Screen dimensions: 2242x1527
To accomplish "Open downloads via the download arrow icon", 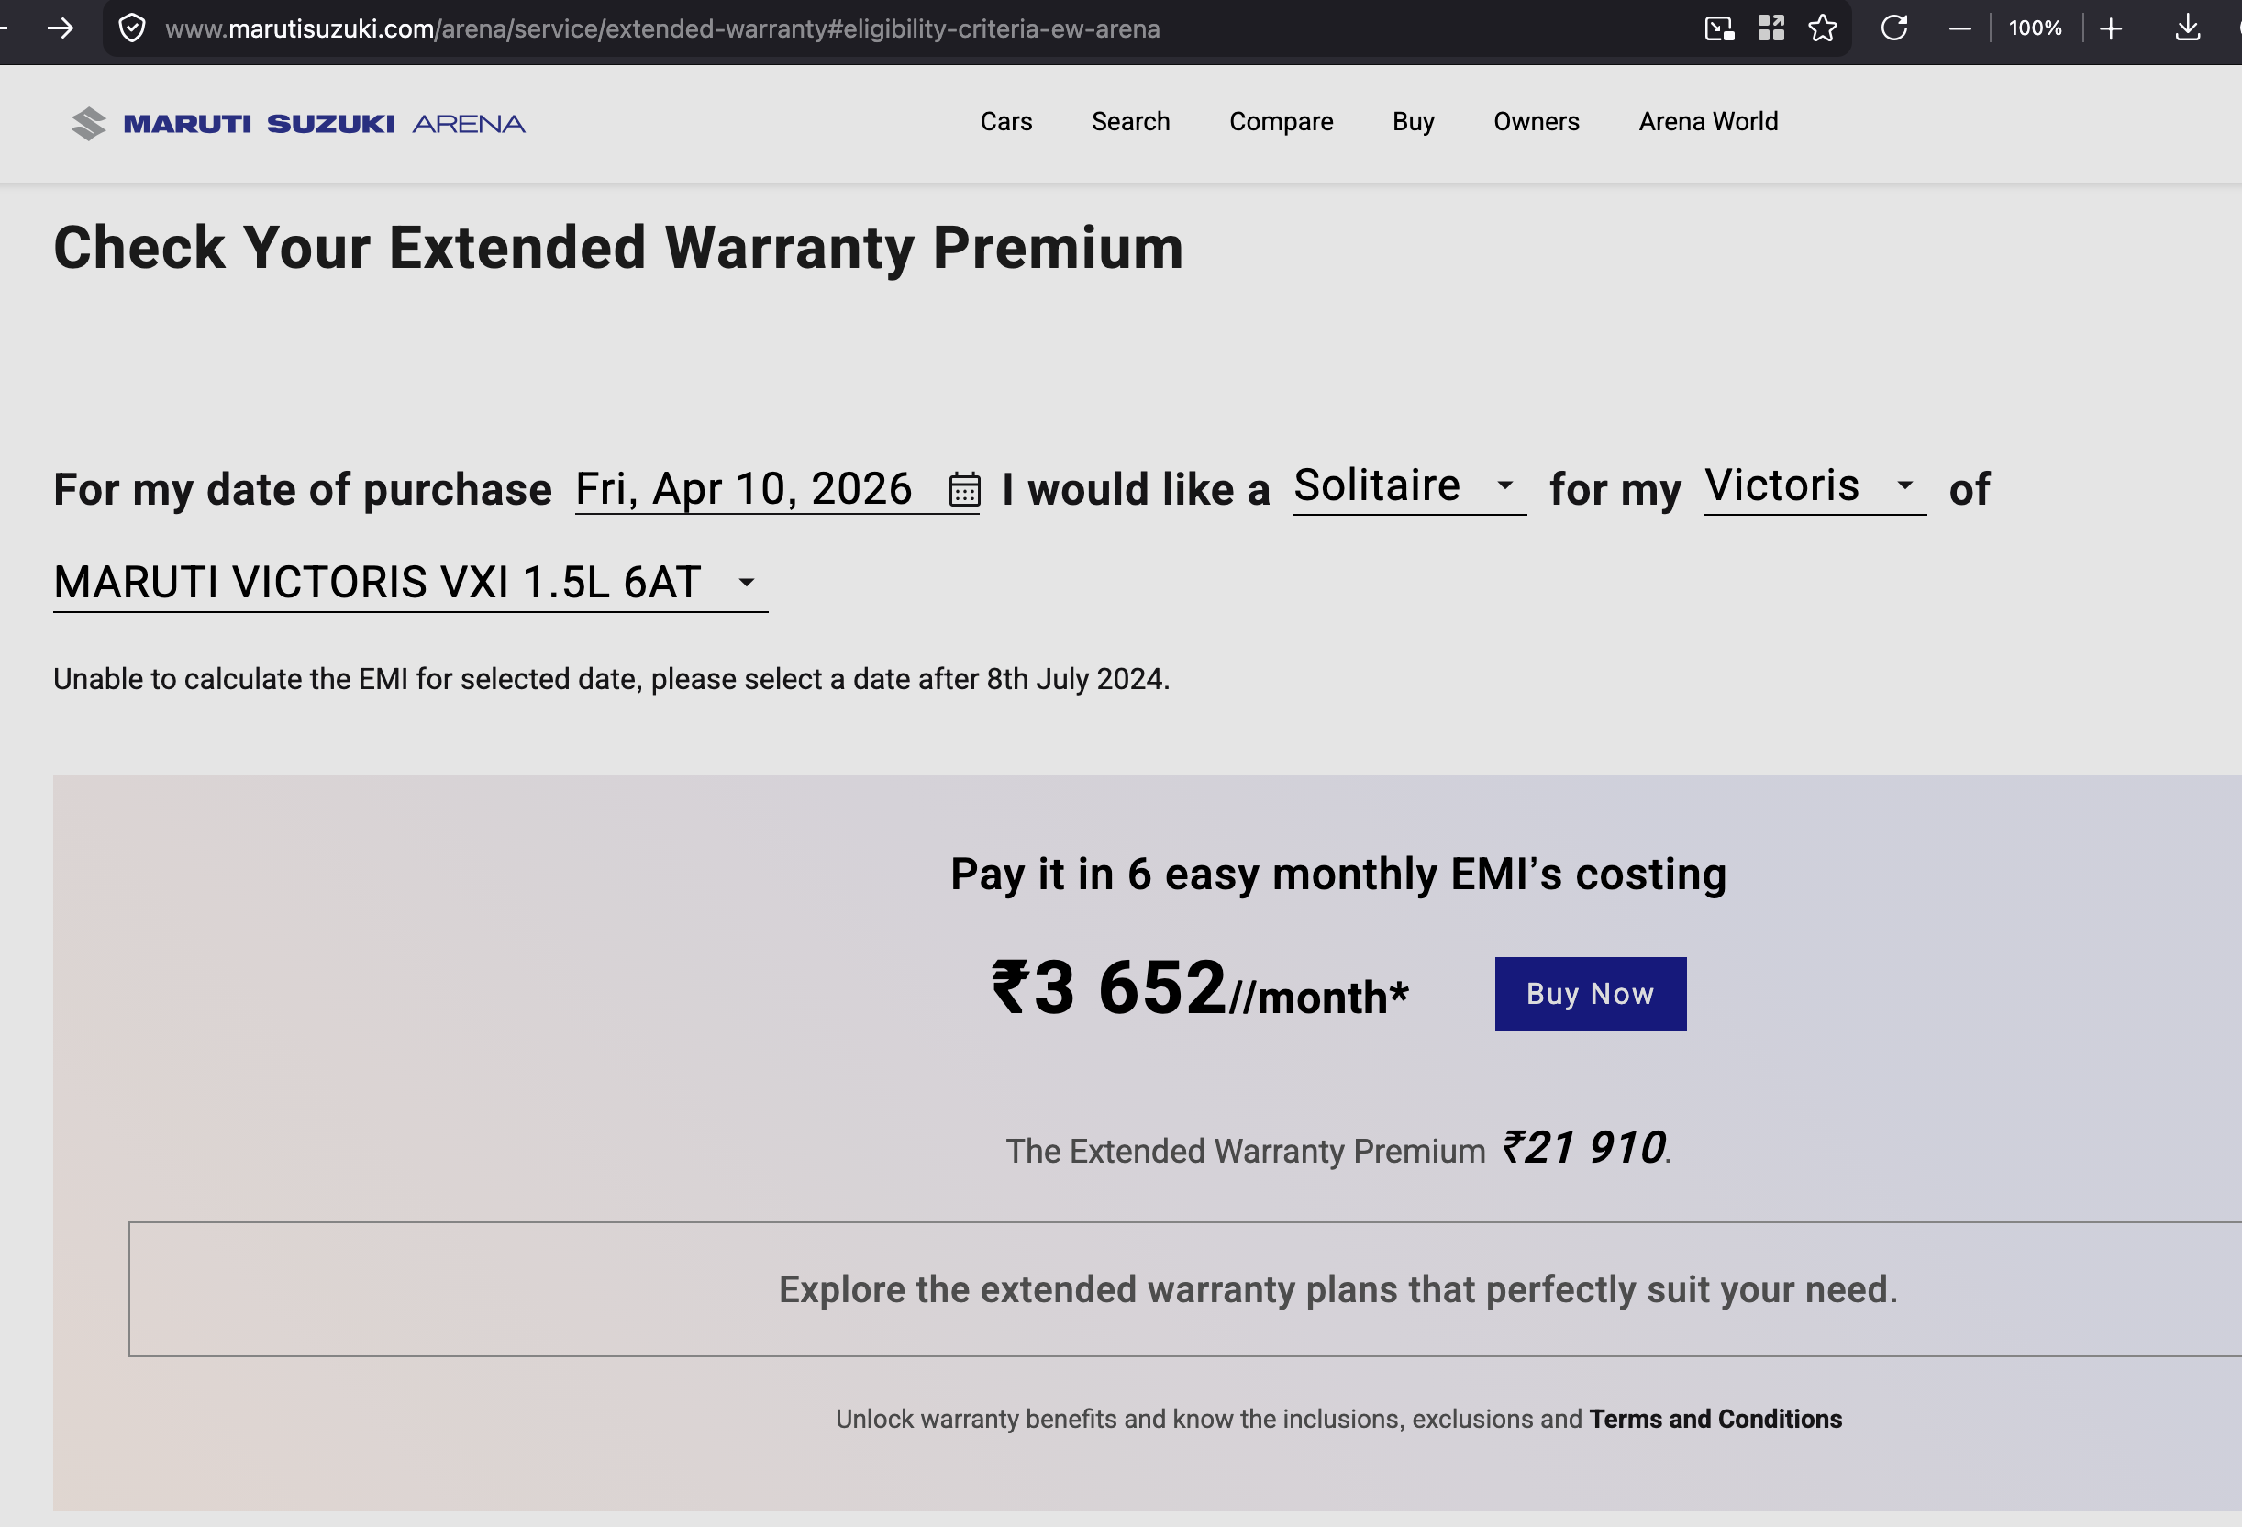I will click(x=2187, y=28).
